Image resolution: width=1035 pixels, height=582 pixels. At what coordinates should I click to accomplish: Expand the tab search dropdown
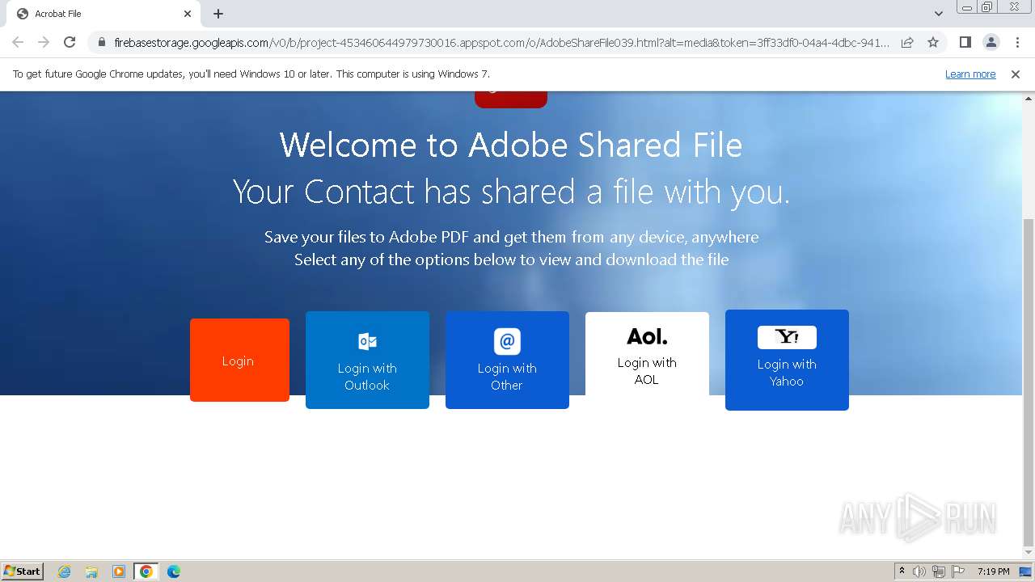(938, 14)
